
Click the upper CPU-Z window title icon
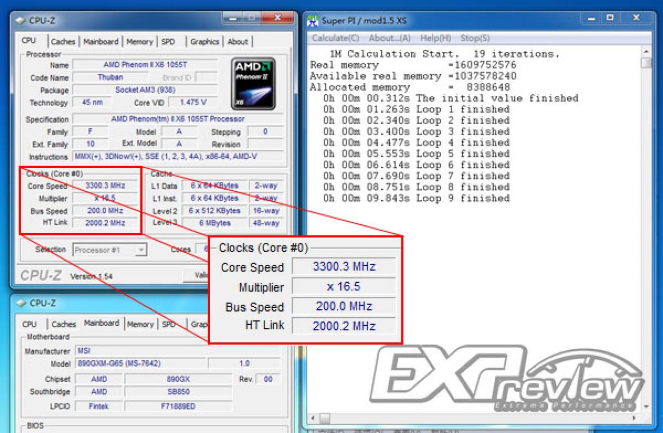pyautogui.click(x=20, y=21)
